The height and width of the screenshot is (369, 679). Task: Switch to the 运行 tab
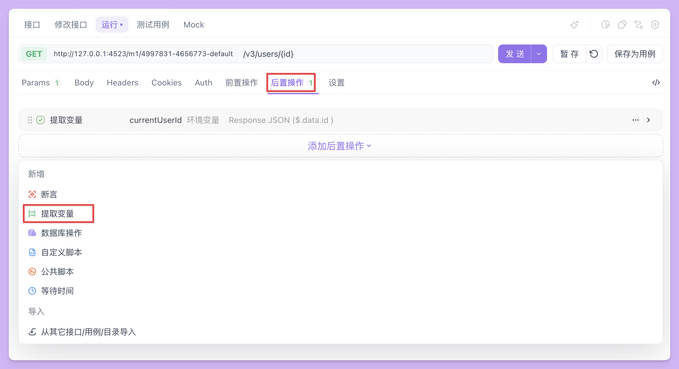point(112,25)
